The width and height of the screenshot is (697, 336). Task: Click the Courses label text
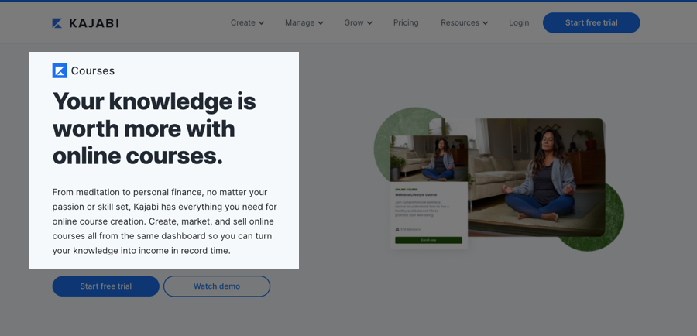coord(93,70)
